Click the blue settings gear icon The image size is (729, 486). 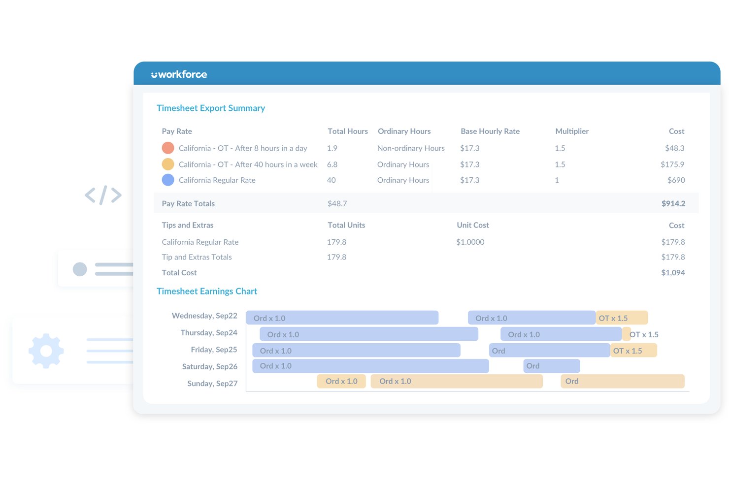tap(46, 351)
